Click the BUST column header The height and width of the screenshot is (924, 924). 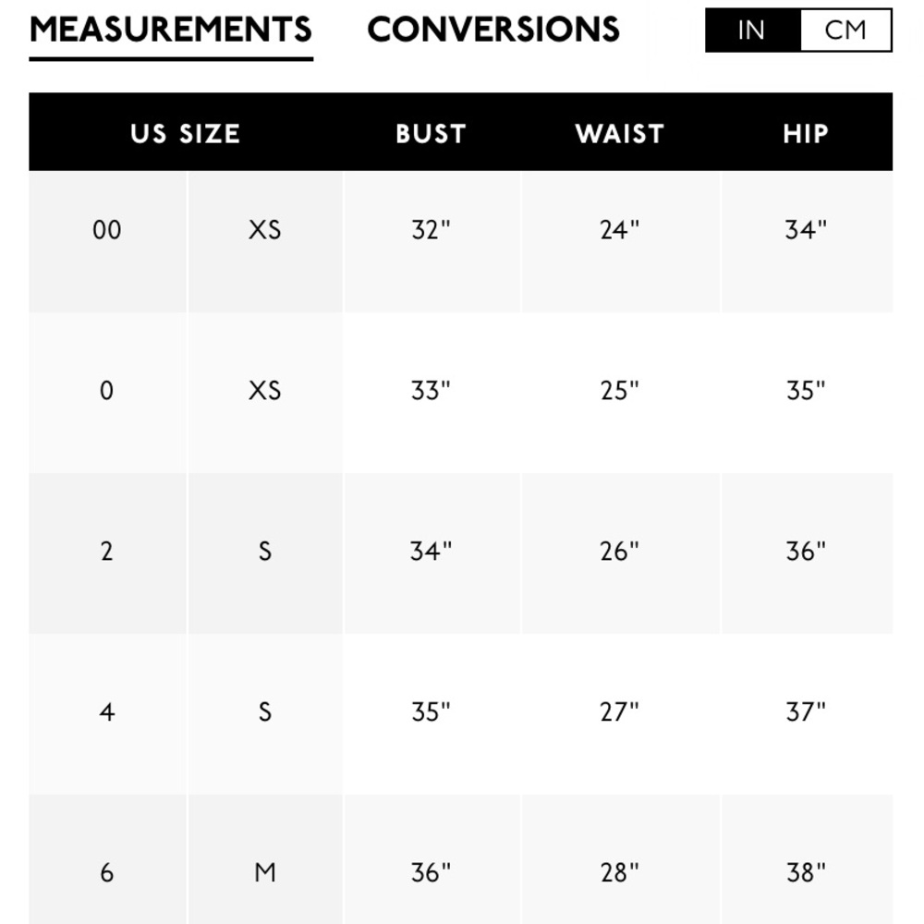point(432,134)
